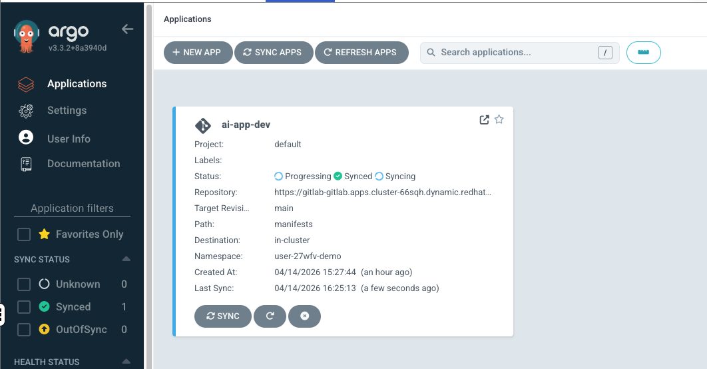
Task: Enable the Favorites Only checkbox
Action: click(24, 234)
